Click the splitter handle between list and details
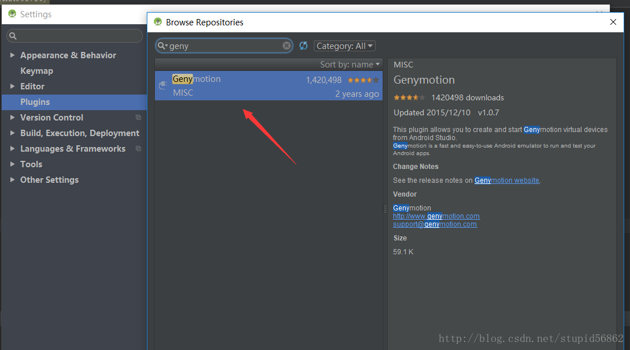 click(385, 209)
